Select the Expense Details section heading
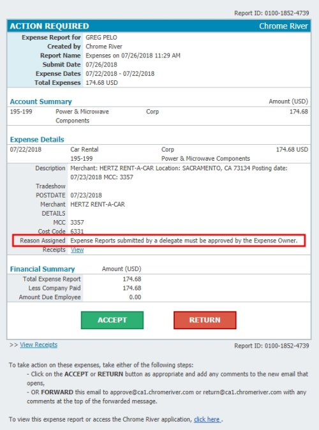Image resolution: width=319 pixels, height=430 pixels. tap(37, 139)
